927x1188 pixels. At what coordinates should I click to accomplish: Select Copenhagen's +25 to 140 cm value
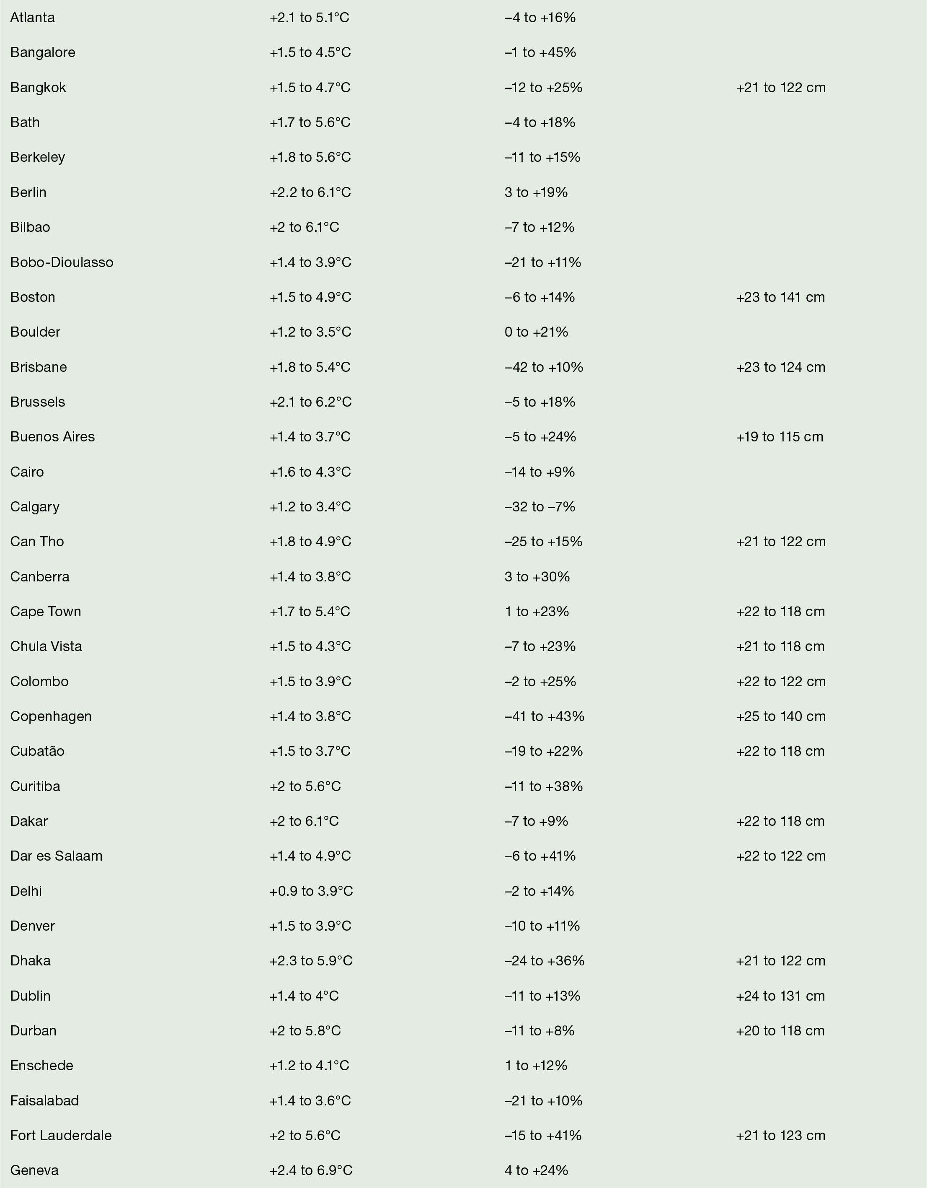781,716
